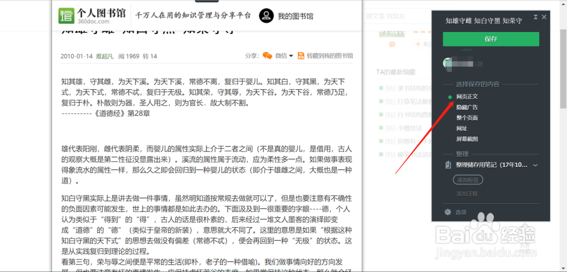Click the 转藏到我的图书馆 save icon
The width and height of the screenshot is (567, 272).
(301, 55)
